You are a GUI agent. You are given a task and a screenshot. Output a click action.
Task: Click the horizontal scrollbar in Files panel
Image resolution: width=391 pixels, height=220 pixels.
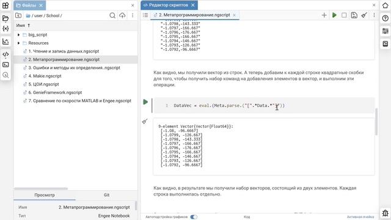click(41, 189)
